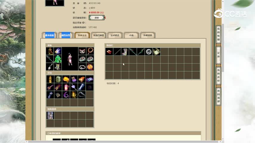Open the 外观道具 tab
The height and width of the screenshot is (143, 255).
(x=148, y=35)
